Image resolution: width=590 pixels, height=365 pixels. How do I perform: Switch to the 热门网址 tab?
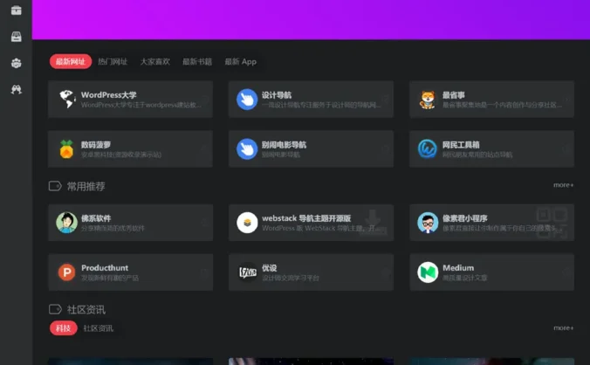(113, 61)
